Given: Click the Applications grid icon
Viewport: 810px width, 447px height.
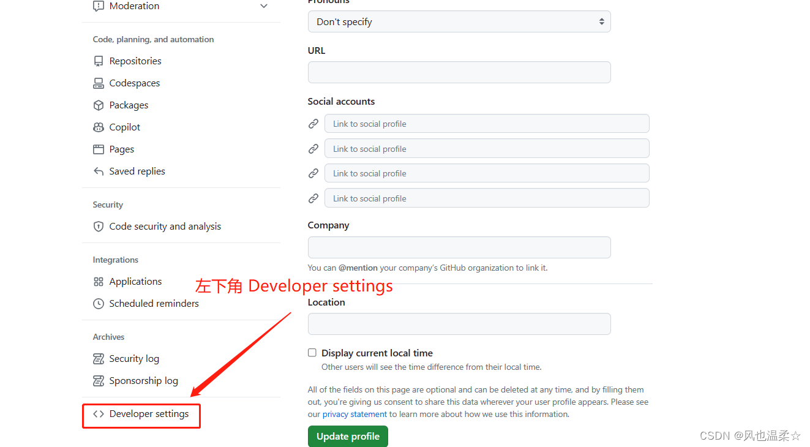Looking at the screenshot, I should point(99,282).
